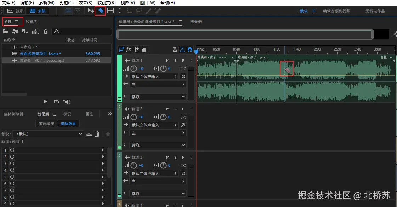
Task: Choose 无线电作品 workspace
Action: (x=375, y=11)
